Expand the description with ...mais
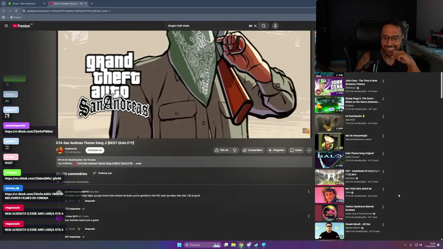This screenshot has width=443, height=249. [x=138, y=163]
